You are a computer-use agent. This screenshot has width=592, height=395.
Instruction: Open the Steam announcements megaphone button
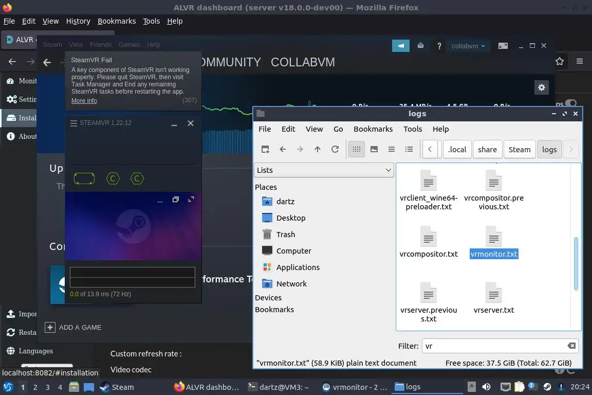[x=401, y=46]
